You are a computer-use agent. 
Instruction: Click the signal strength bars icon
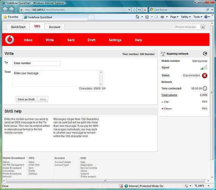[x=204, y=67]
